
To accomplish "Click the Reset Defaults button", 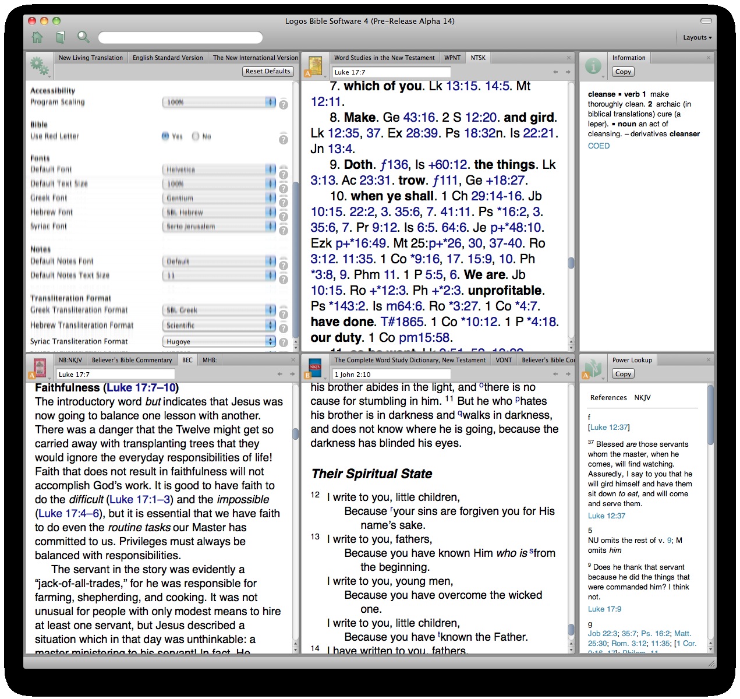I will 268,71.
